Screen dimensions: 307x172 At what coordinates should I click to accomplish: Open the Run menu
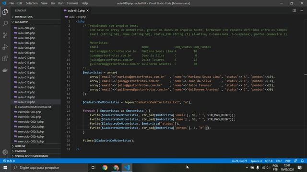(61, 3)
